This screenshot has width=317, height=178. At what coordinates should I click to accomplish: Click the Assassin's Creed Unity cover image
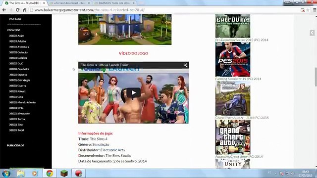pos(233,164)
